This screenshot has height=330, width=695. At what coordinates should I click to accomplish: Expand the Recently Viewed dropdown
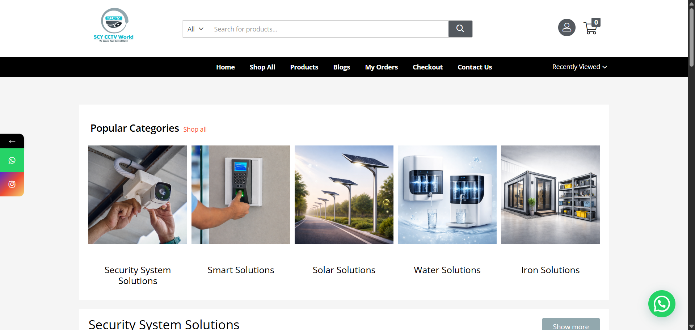pos(580,67)
